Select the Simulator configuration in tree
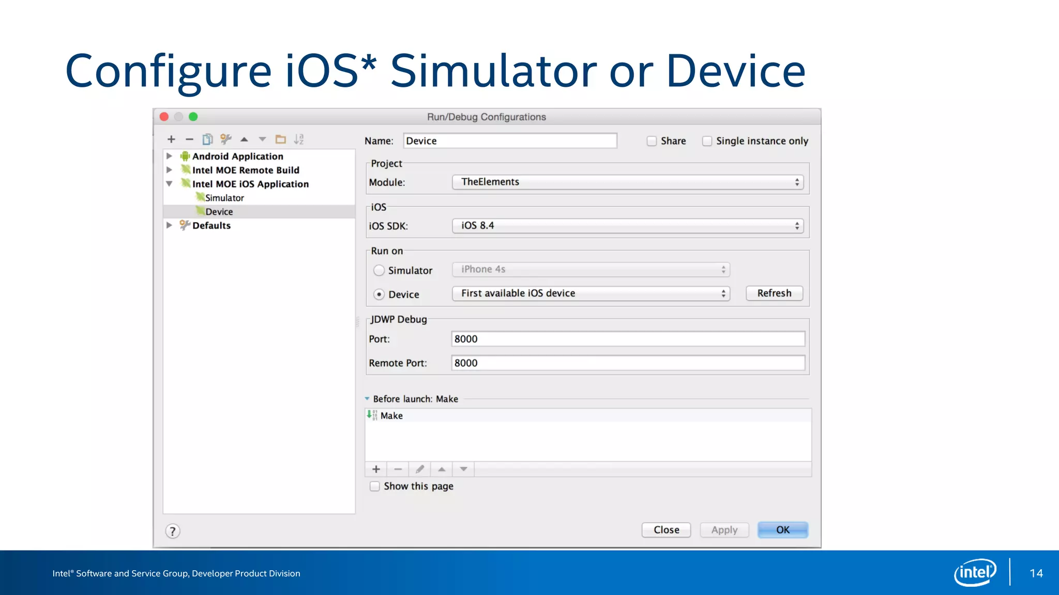1059x595 pixels. click(x=259, y=198)
